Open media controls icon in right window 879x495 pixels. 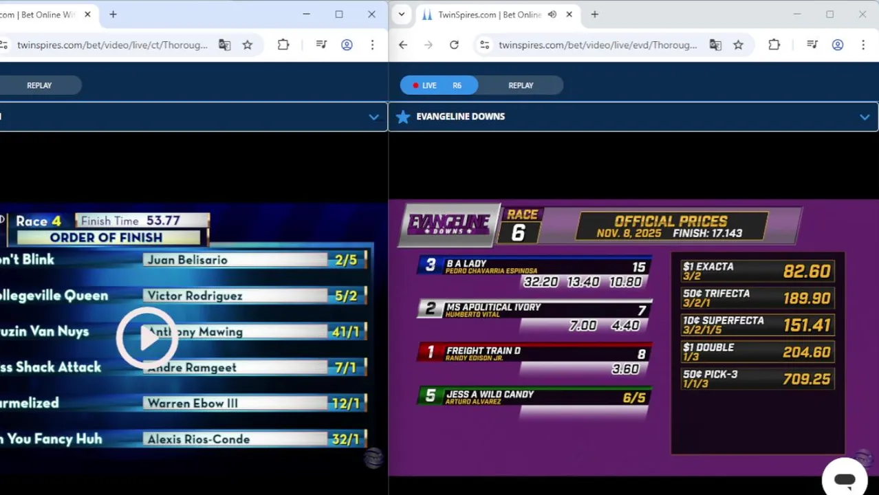point(812,45)
